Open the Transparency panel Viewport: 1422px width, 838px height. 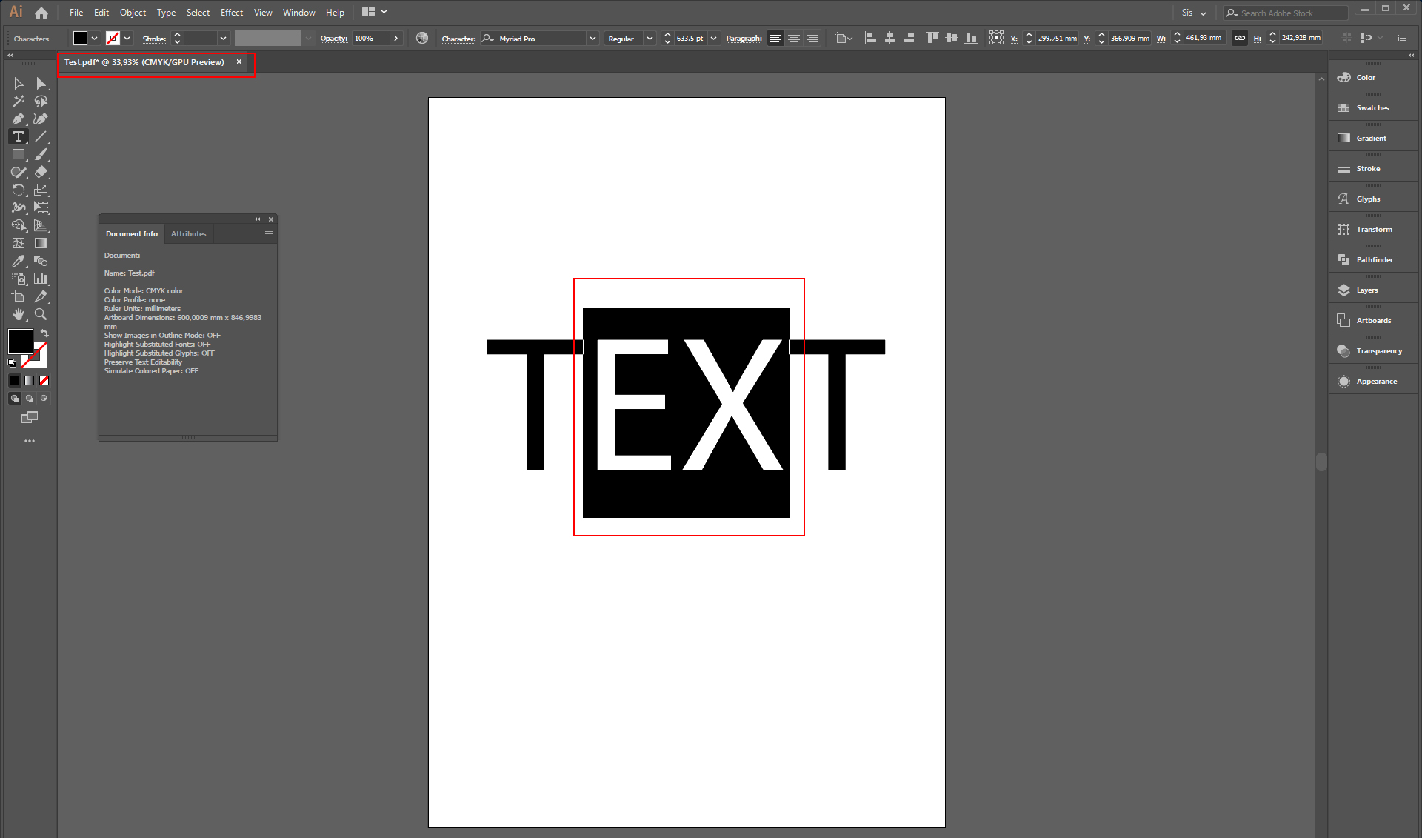tap(1379, 350)
